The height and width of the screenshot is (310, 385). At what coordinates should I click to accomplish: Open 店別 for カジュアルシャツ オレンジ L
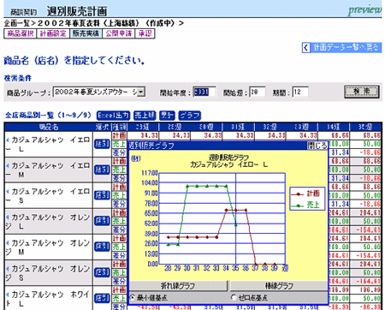click(x=102, y=221)
